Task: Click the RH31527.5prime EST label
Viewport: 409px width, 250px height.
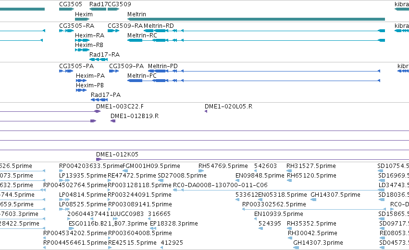Action: [x=311, y=166]
